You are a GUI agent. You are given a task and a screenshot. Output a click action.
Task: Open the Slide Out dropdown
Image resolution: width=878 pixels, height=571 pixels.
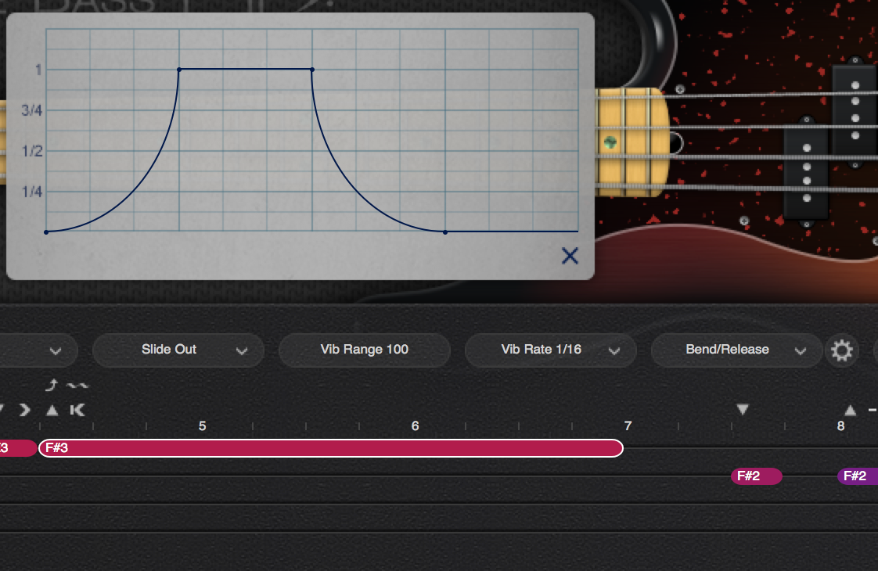[178, 350]
